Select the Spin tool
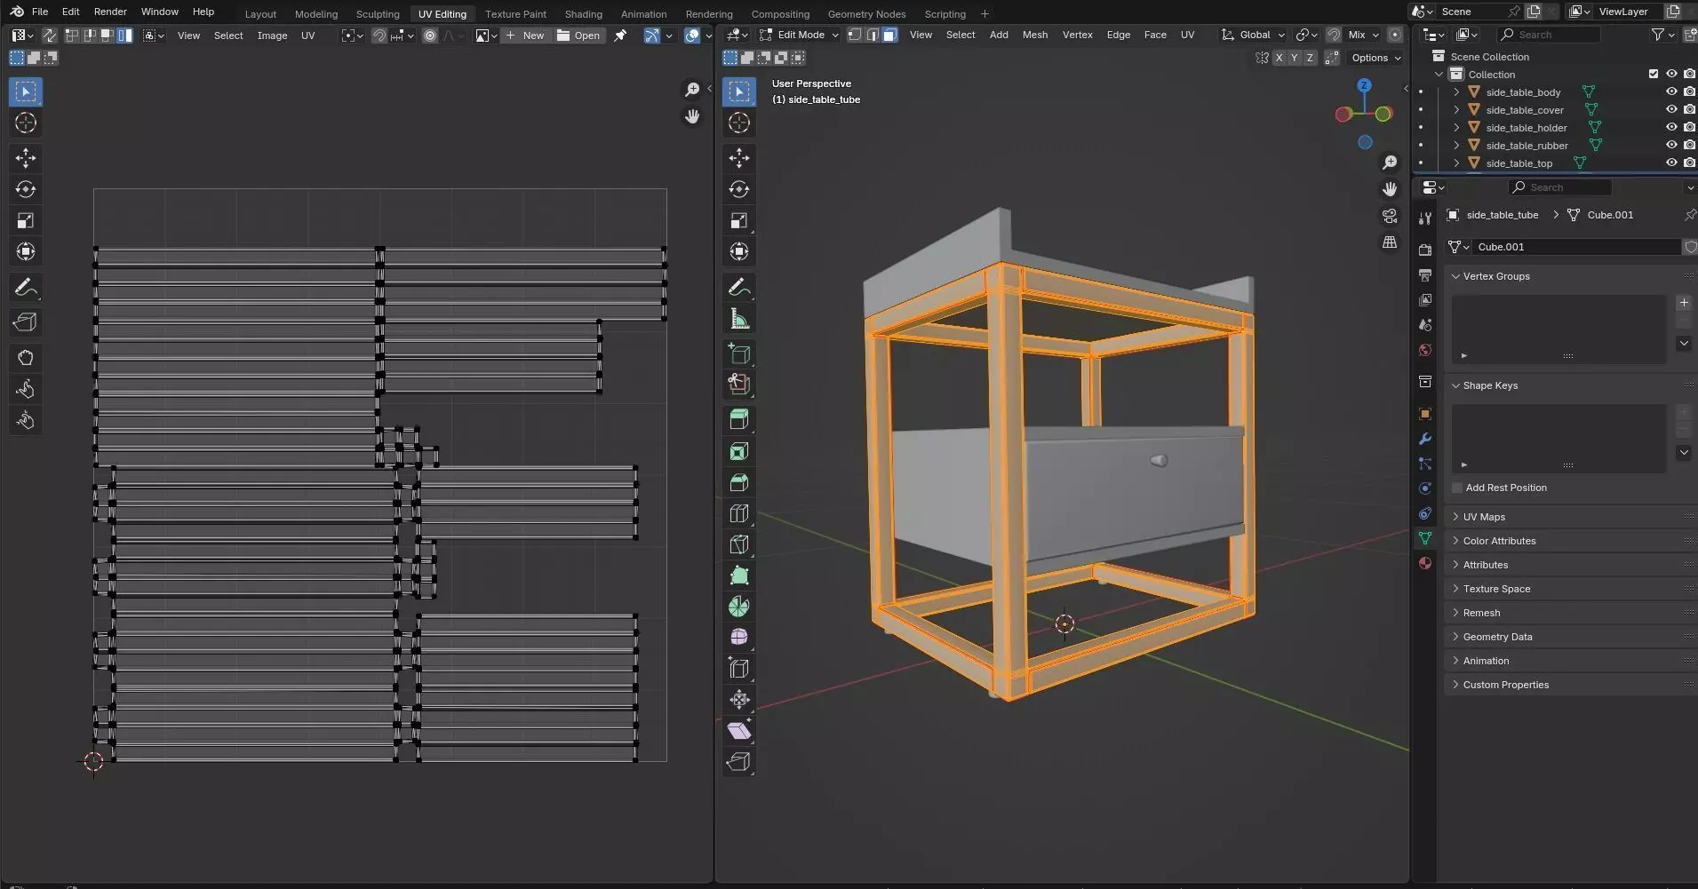The image size is (1698, 889). tap(739, 607)
